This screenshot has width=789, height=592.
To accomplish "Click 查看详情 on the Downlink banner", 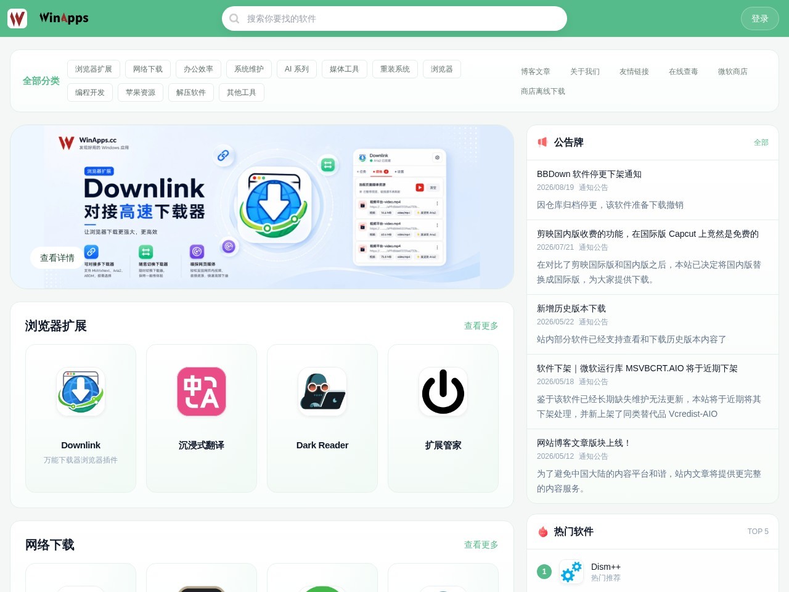I will tap(57, 258).
